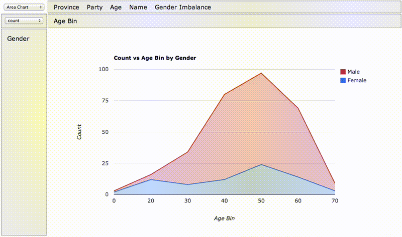Image resolution: width=402 pixels, height=237 pixels.
Task: Click the Gender Imbalance attribute
Action: [x=183, y=8]
